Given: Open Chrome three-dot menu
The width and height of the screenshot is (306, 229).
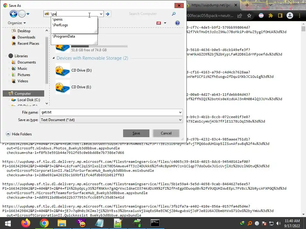Looking at the screenshot, I should (299, 16).
